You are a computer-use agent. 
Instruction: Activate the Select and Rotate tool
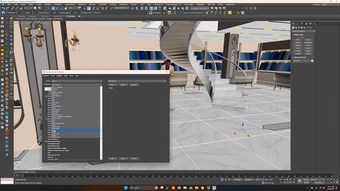[x=57, y=8]
